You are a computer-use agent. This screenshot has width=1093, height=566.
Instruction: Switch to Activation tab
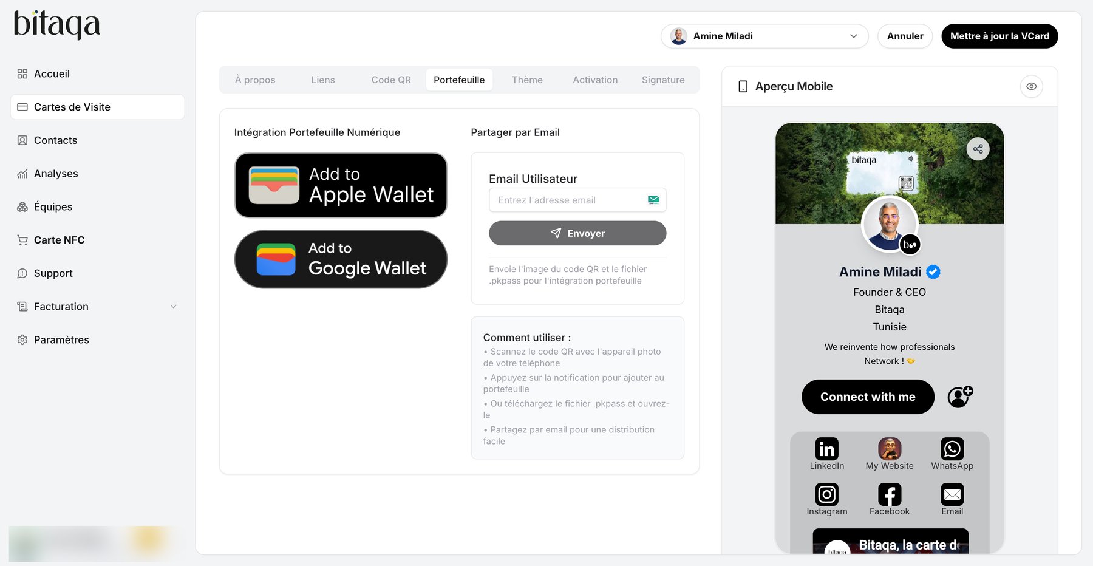(x=595, y=80)
